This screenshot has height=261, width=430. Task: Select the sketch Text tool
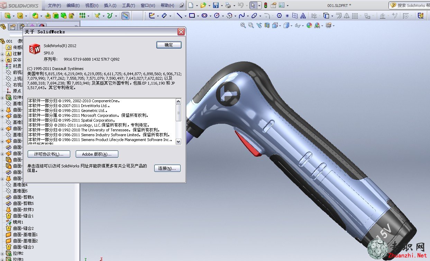[303, 16]
